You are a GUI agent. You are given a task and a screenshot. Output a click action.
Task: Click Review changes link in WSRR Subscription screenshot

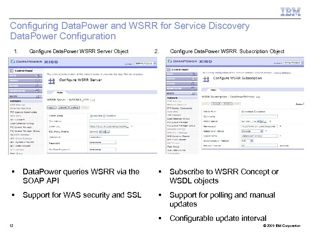282,73
